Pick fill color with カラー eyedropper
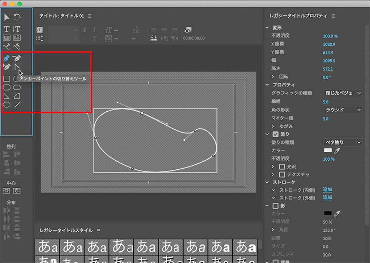The height and width of the screenshot is (263, 370). click(x=337, y=151)
